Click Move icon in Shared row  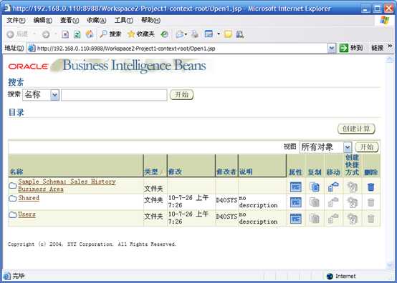point(333,202)
